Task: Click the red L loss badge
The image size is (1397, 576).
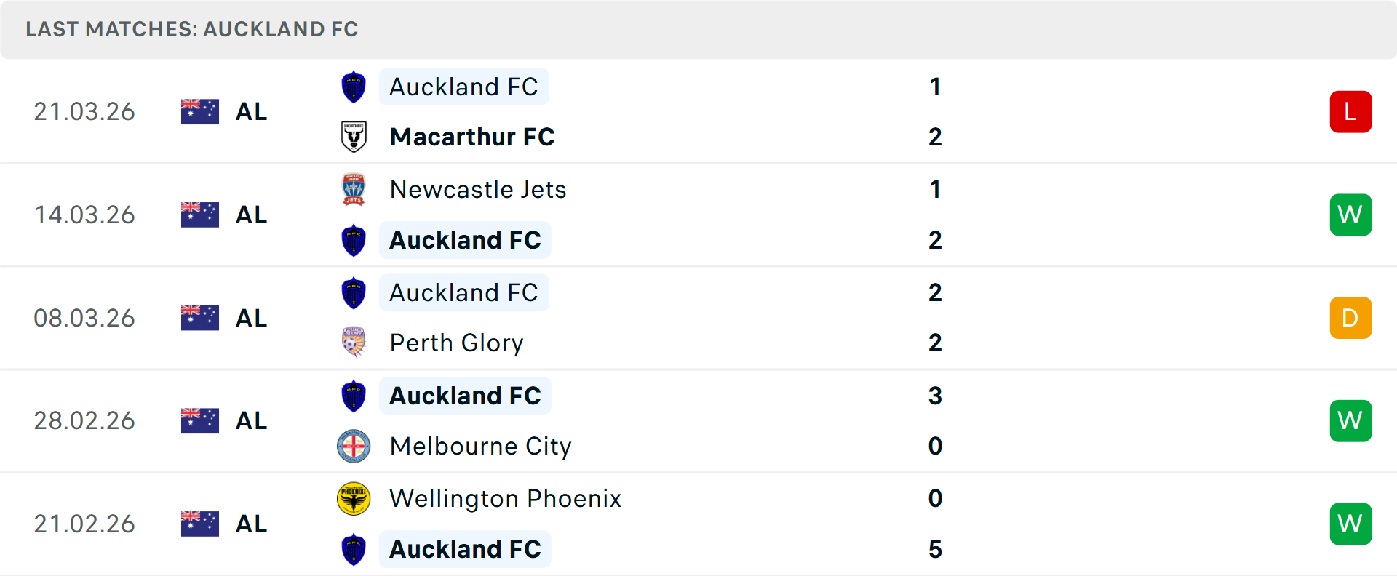Action: click(1350, 112)
